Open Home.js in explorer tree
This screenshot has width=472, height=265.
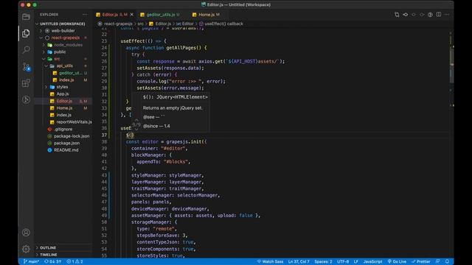[x=63, y=108]
